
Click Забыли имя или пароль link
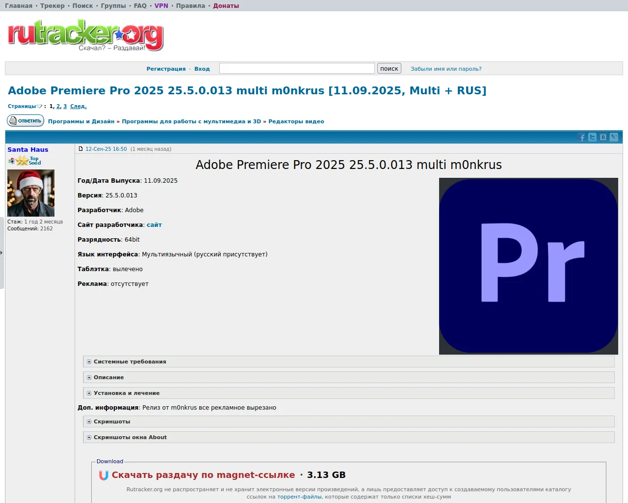446,69
